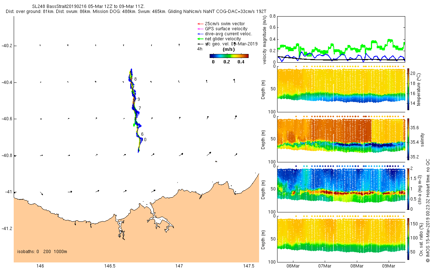Image resolution: width=433 pixels, height=270 pixels.
Task: Select the velocity (m/s) colorbar in the map legend
Action: 229,56
